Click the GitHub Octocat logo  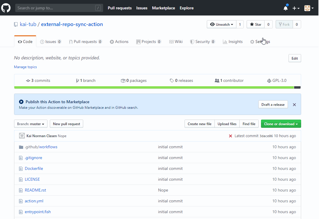click(x=6, y=8)
